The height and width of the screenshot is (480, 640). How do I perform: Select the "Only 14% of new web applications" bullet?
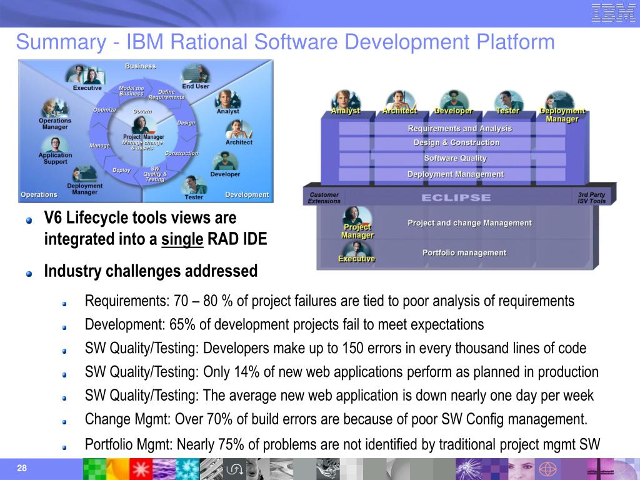point(342,372)
